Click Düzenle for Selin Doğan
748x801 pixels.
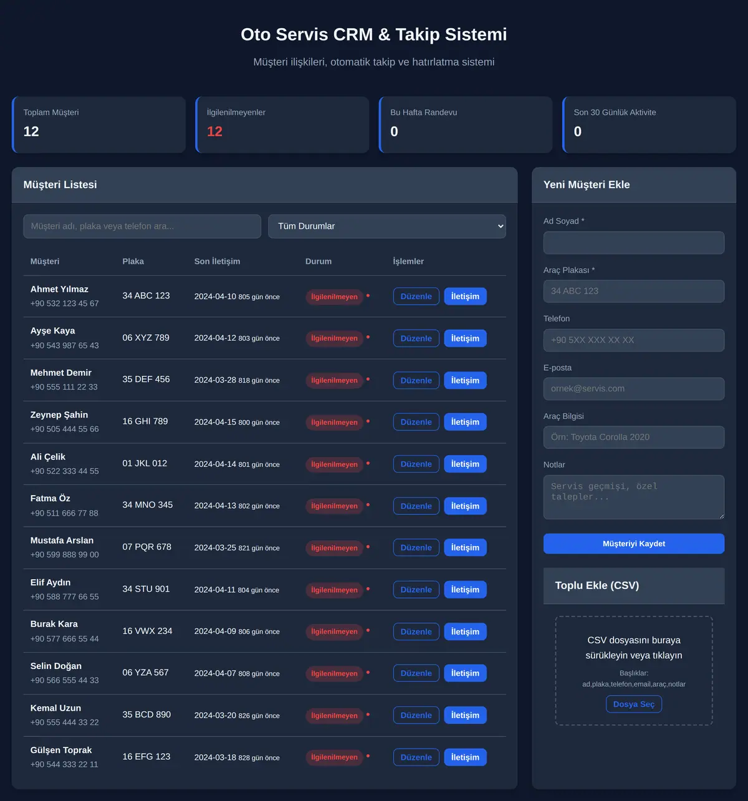pyautogui.click(x=416, y=673)
